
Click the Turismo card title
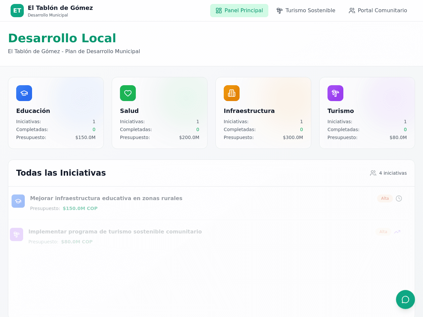341,111
